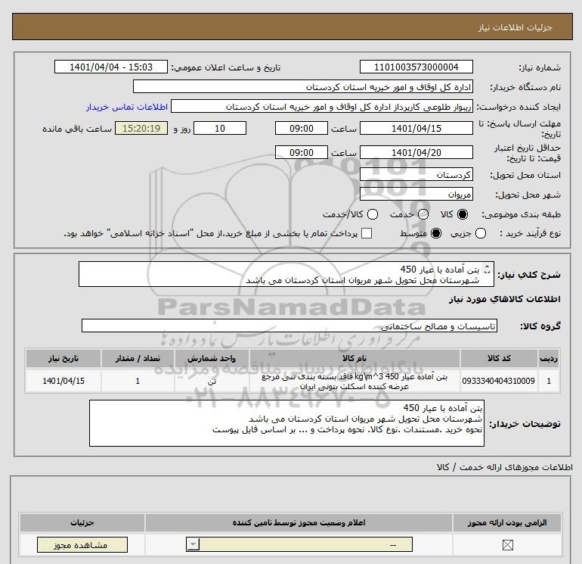Image resolution: width=582 pixels, height=564 pixels.
Task: Select the خدمت radio button
Action: [423, 214]
